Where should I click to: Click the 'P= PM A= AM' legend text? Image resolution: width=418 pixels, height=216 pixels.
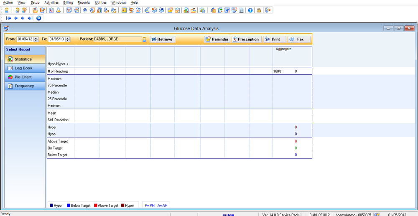pos(156,206)
